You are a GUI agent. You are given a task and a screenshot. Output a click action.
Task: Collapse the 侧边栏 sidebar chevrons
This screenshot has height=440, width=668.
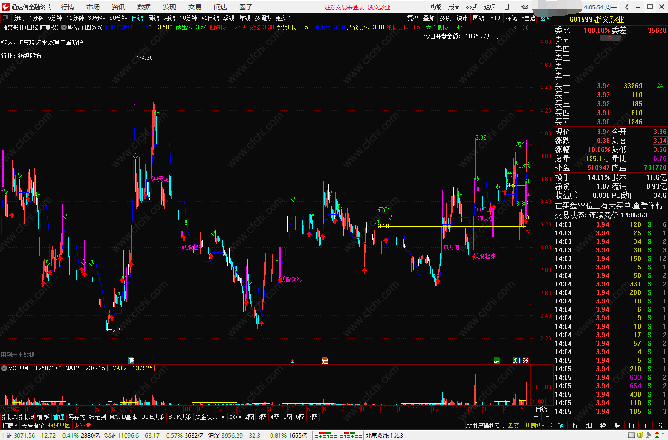(x=550, y=425)
